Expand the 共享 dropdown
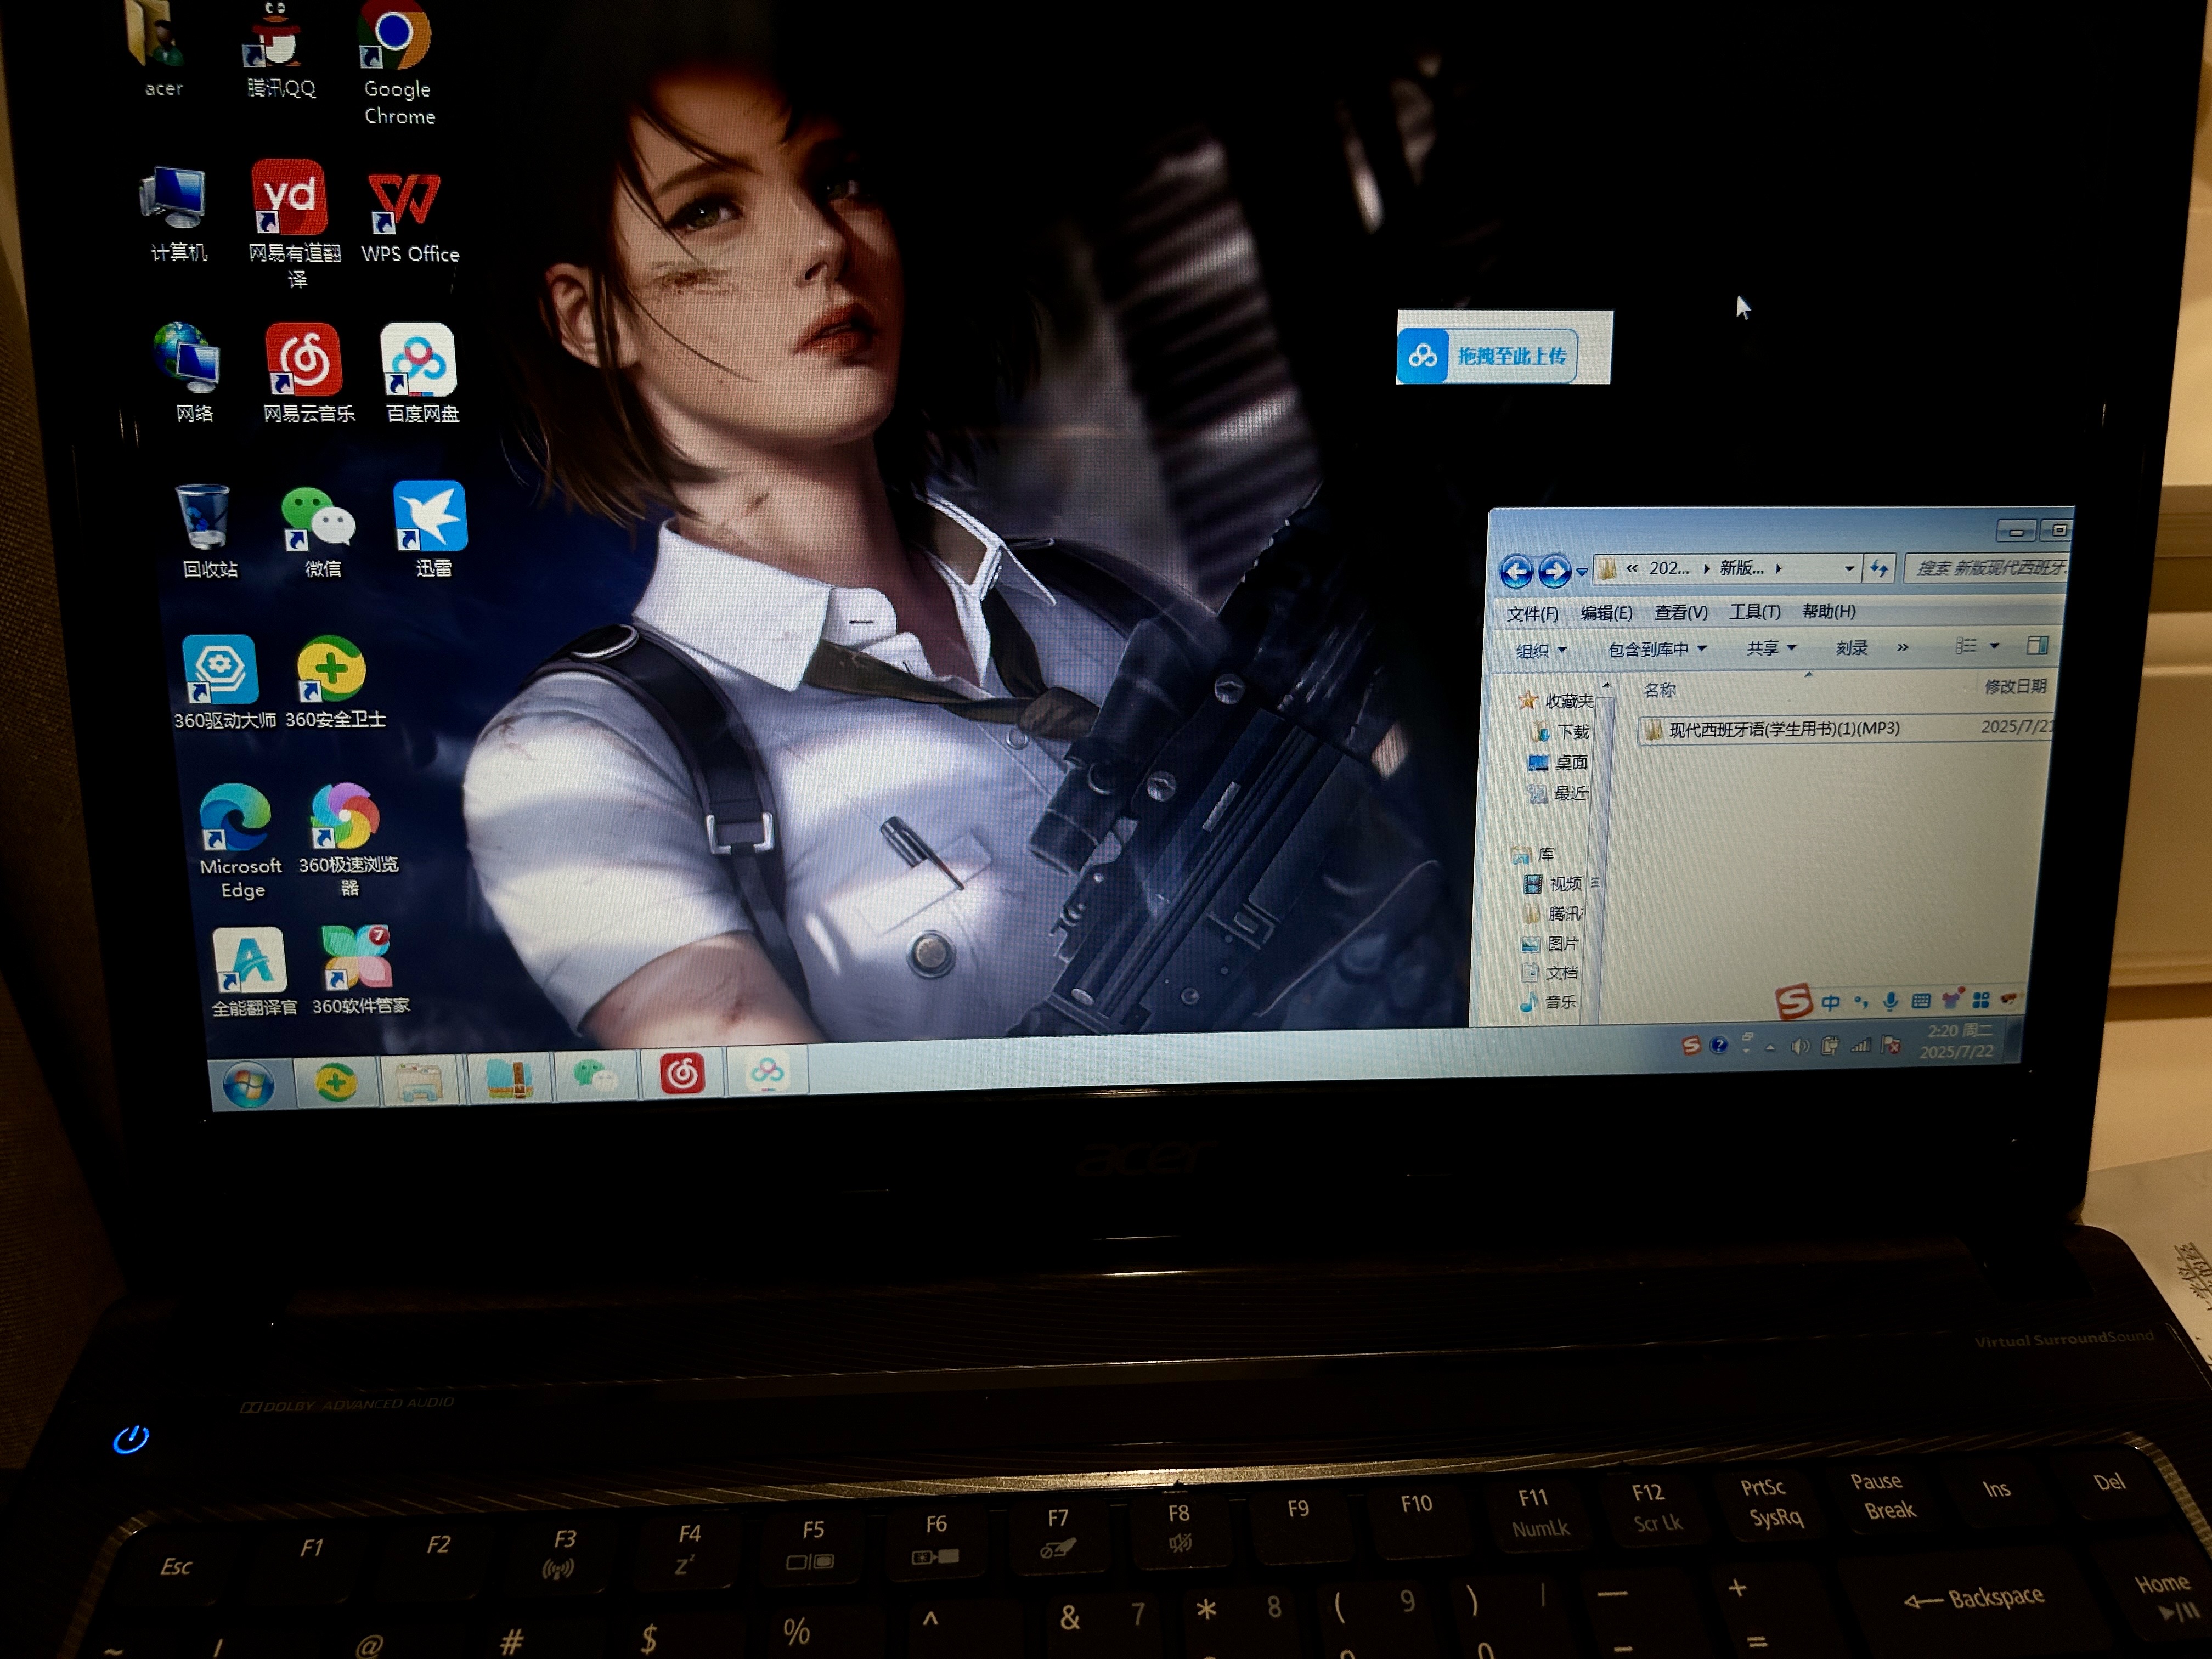 point(1771,648)
